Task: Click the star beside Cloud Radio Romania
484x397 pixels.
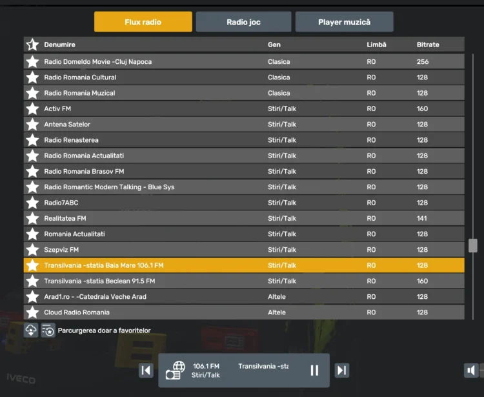Action: tap(32, 312)
